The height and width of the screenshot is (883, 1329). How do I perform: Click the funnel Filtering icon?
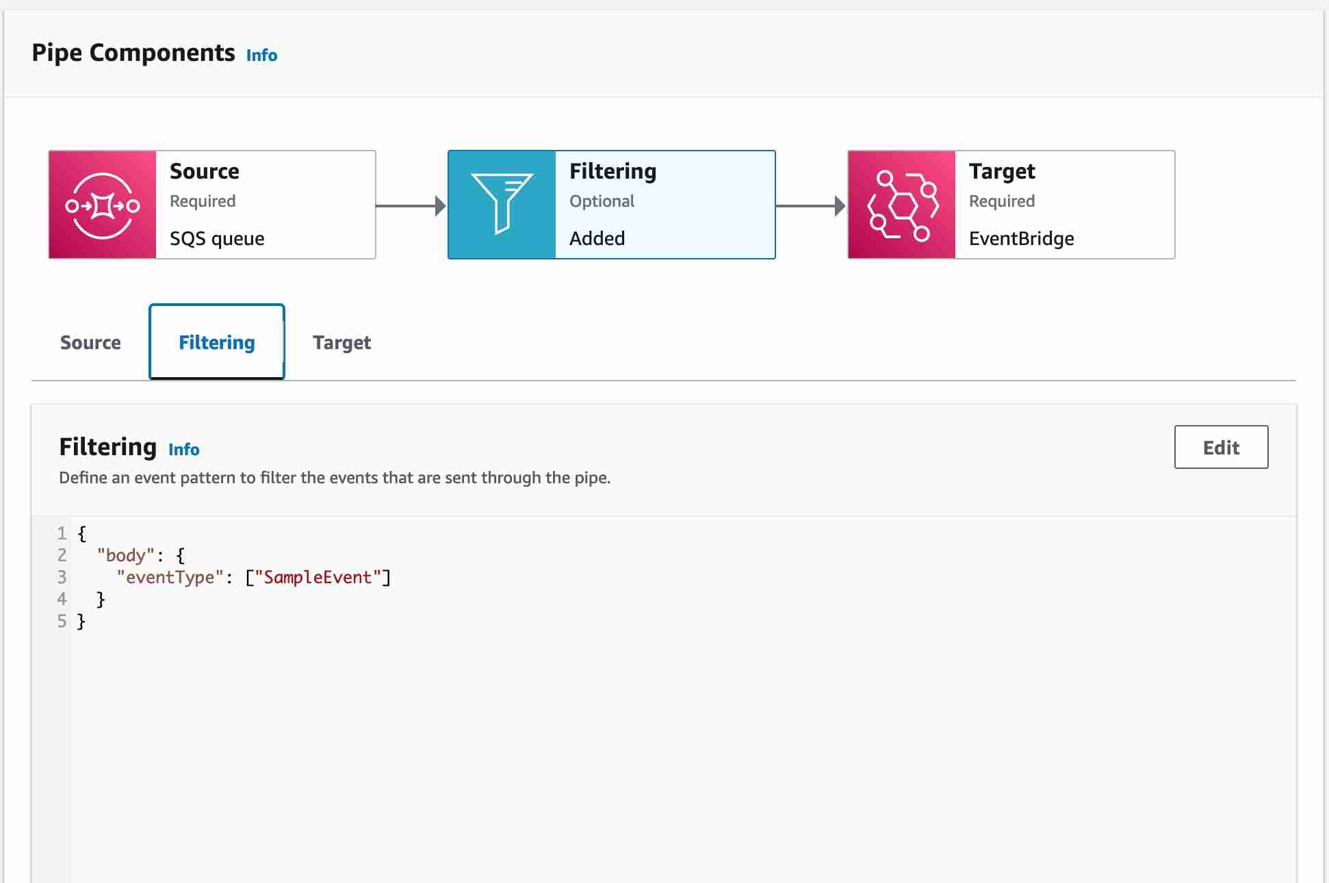[x=502, y=205]
